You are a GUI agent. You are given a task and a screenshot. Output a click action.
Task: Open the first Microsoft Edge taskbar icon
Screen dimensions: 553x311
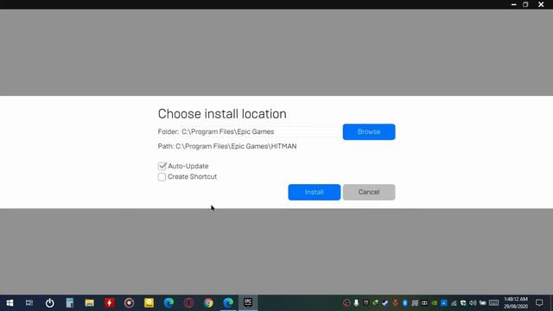[168, 303]
